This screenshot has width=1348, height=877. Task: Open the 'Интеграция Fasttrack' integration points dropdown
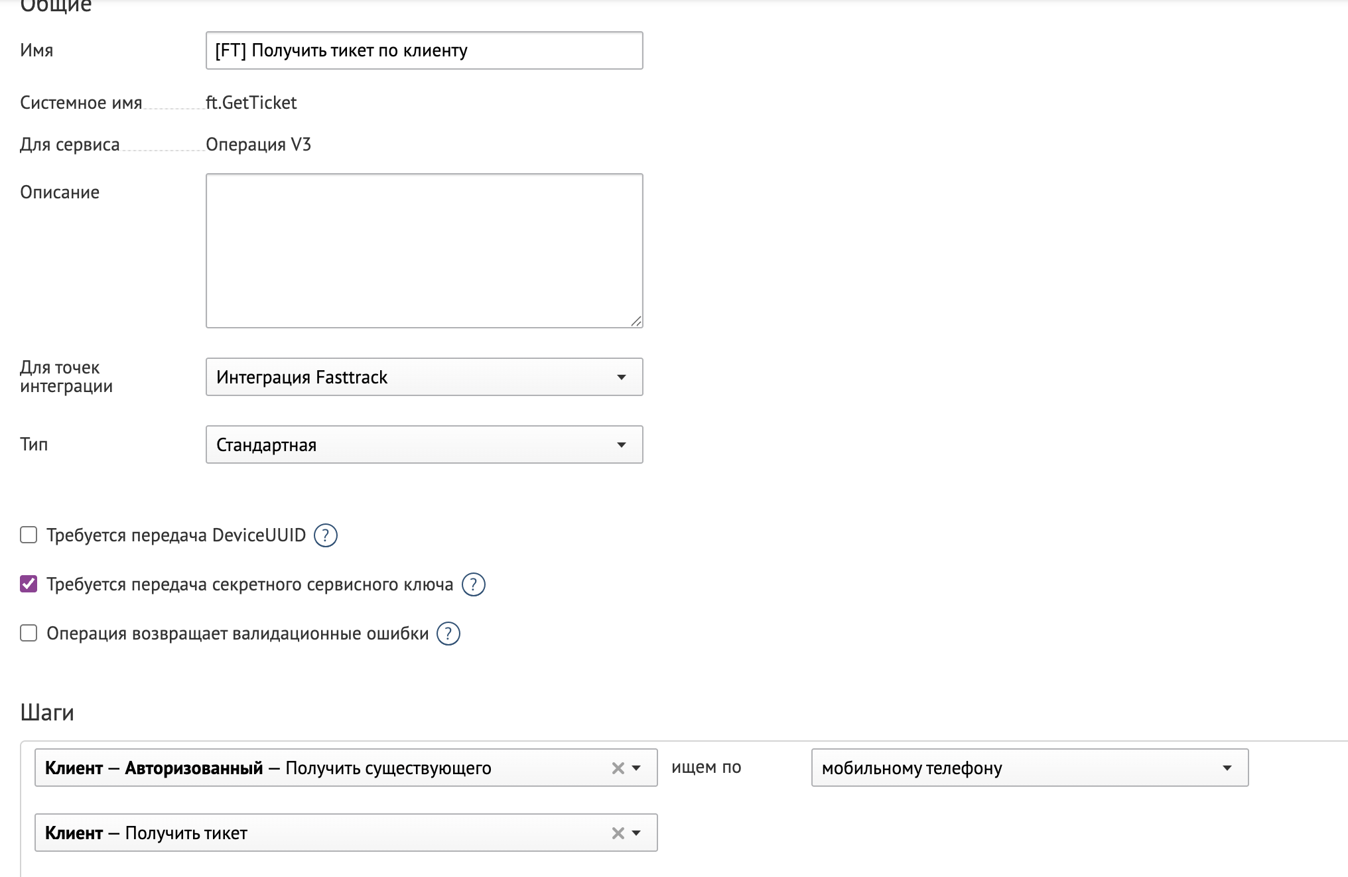[424, 377]
